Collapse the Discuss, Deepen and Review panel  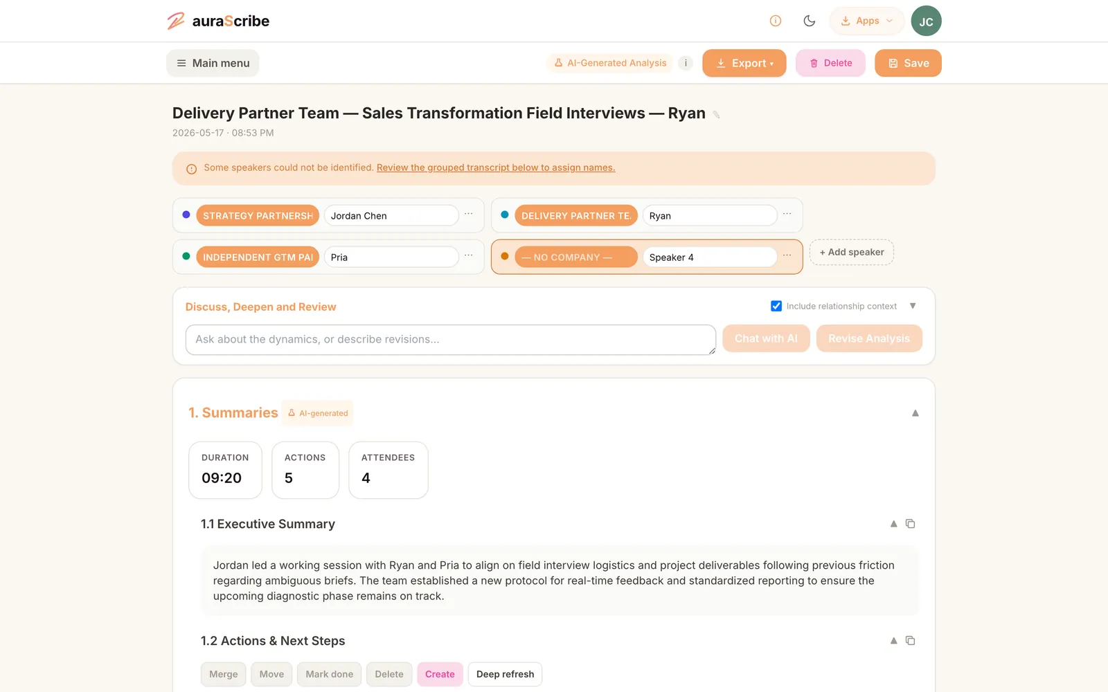pos(913,306)
